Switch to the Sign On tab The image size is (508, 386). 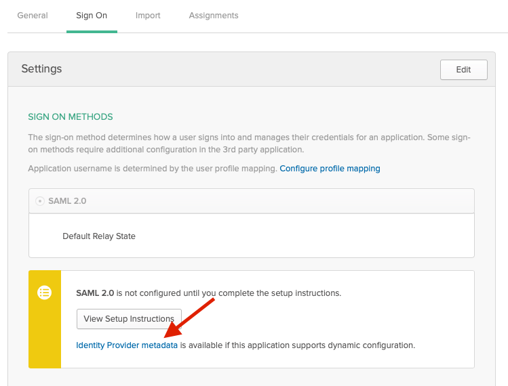tap(92, 16)
